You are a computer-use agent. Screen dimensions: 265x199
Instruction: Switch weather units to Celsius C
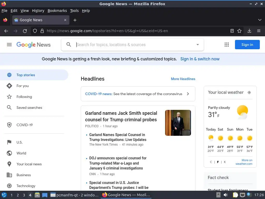(x=211, y=162)
